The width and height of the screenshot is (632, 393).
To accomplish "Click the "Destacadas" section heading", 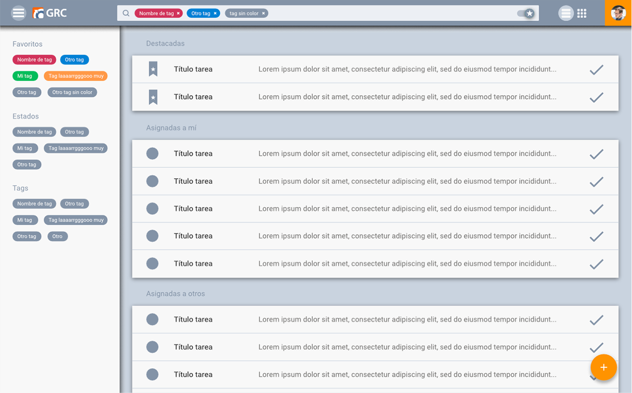I will 165,44.
